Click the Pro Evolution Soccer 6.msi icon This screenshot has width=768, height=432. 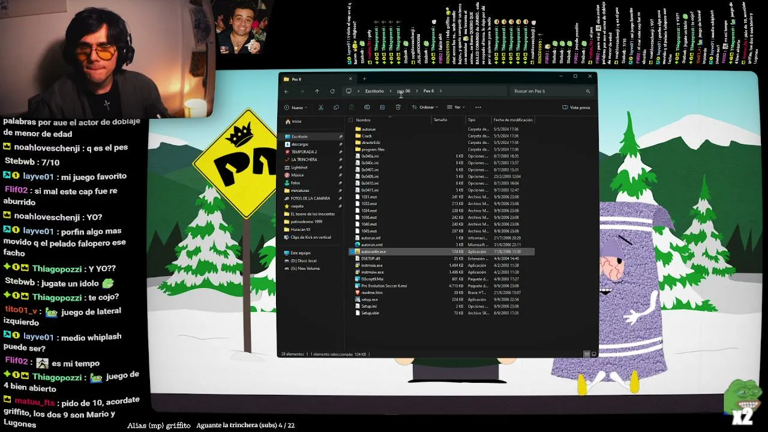(358, 286)
